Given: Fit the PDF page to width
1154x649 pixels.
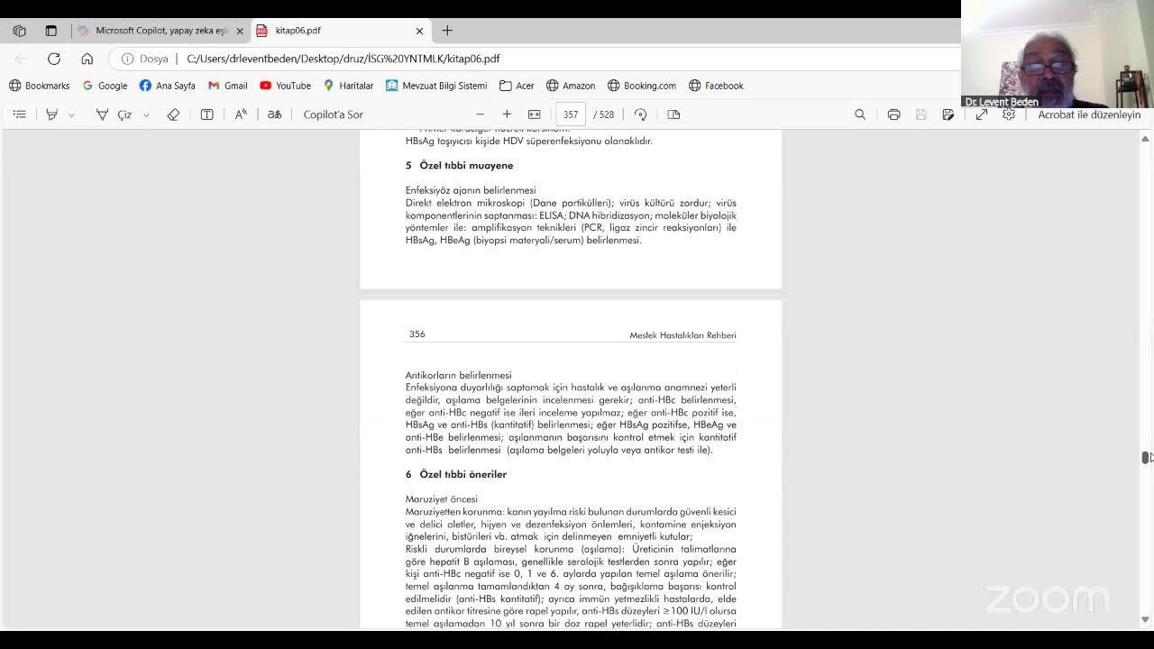Looking at the screenshot, I should click(x=534, y=114).
